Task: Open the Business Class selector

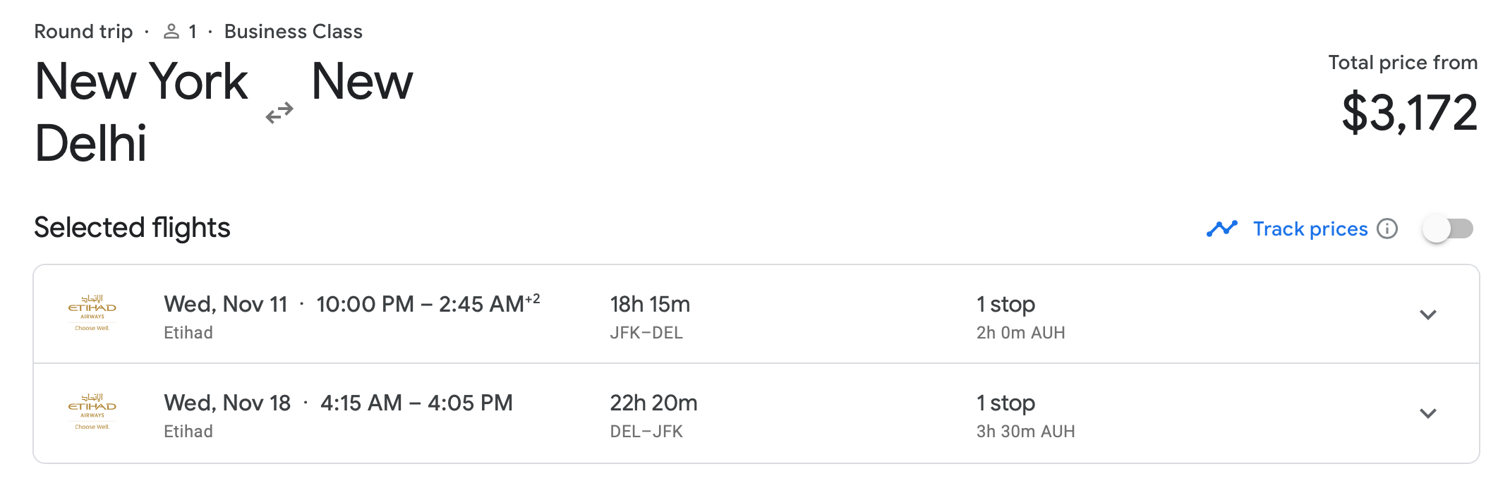Action: coord(293,31)
